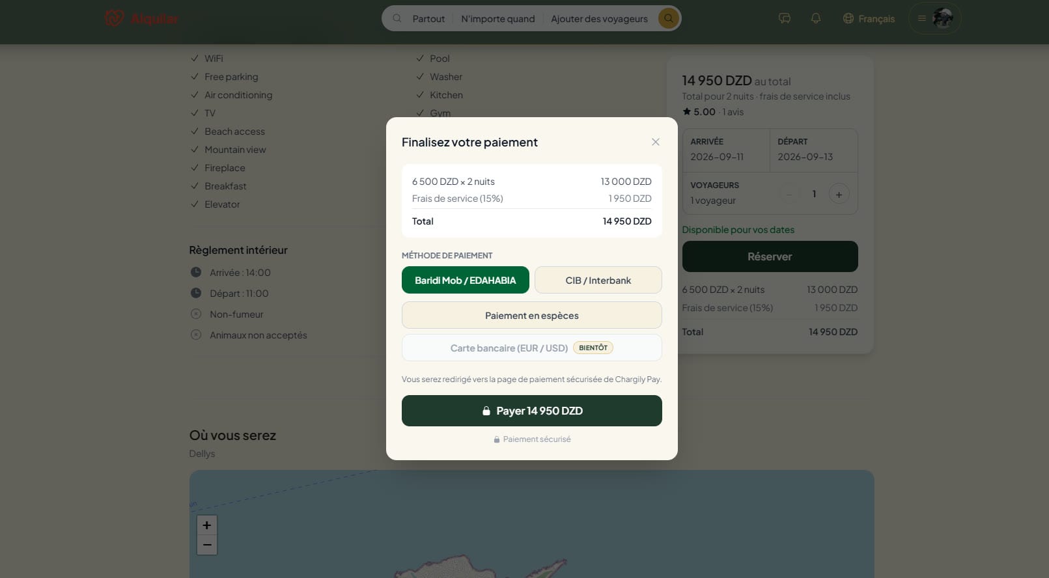Screen dimensions: 1049x578
Task: Click the Paiement sécurisé text
Action: [537, 439]
